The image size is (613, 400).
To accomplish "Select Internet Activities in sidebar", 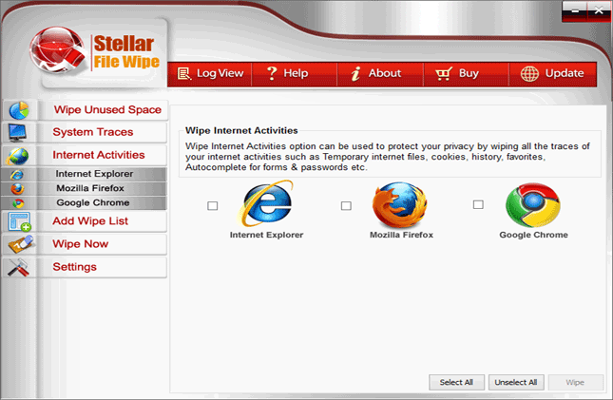I will (x=85, y=156).
